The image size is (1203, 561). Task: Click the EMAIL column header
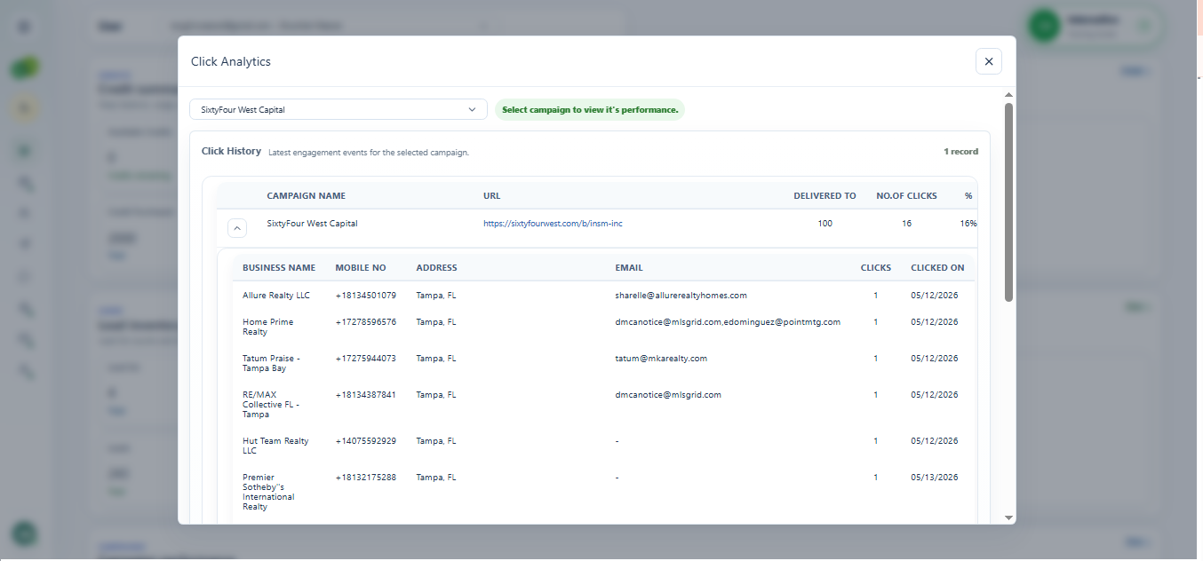629,268
